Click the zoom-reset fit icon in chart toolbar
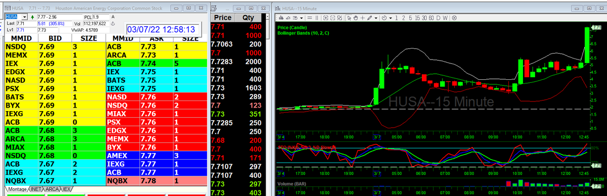This screenshot has height=196, width=607. pyautogui.click(x=340, y=18)
